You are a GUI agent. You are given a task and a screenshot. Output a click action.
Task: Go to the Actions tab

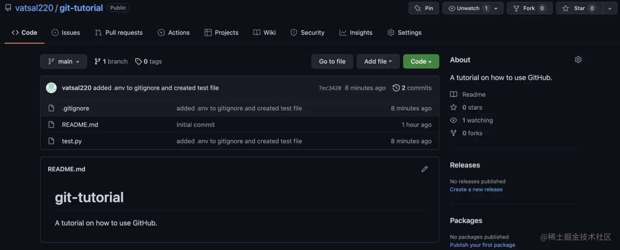[174, 33]
